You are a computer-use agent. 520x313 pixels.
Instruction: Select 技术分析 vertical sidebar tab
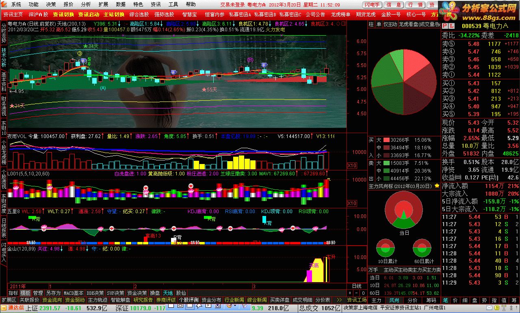[x=4, y=58]
